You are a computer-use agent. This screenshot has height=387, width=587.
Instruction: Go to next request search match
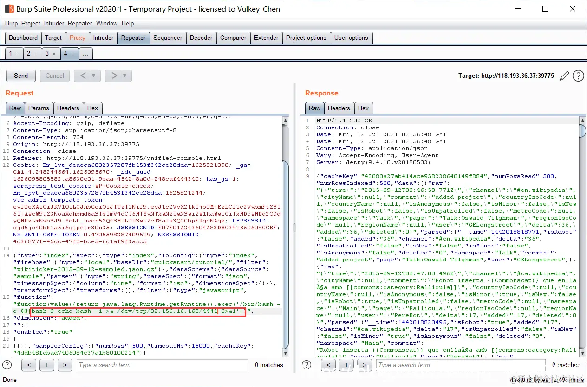click(x=65, y=365)
